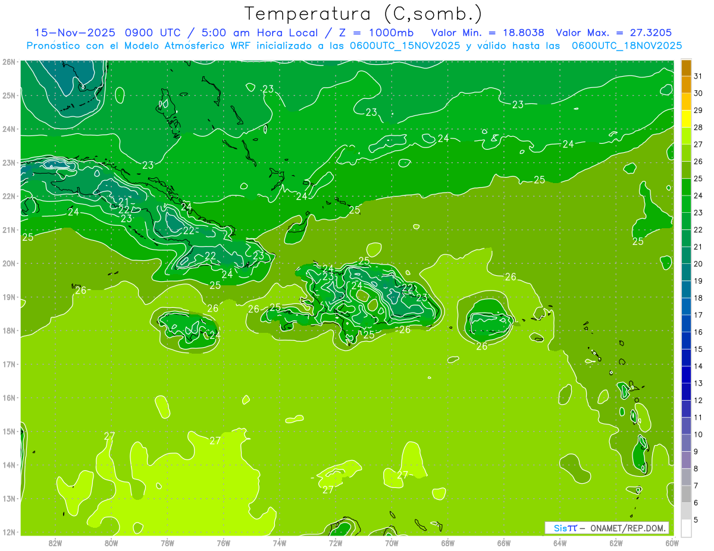Click the gold legend swatch between 29 and 30
The image size is (714, 551).
point(686,102)
